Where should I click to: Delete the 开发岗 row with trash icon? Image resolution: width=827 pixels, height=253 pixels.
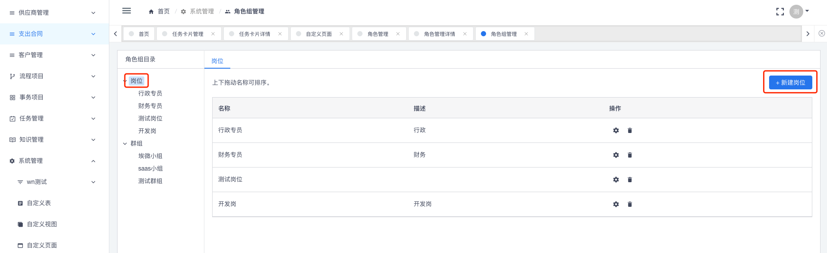(630, 204)
